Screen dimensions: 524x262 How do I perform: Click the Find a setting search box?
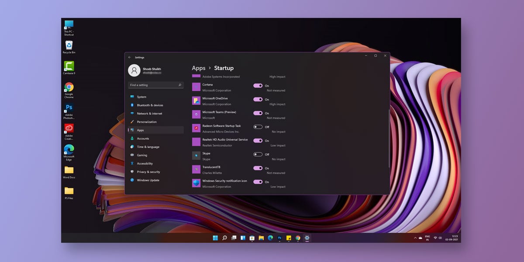(155, 85)
